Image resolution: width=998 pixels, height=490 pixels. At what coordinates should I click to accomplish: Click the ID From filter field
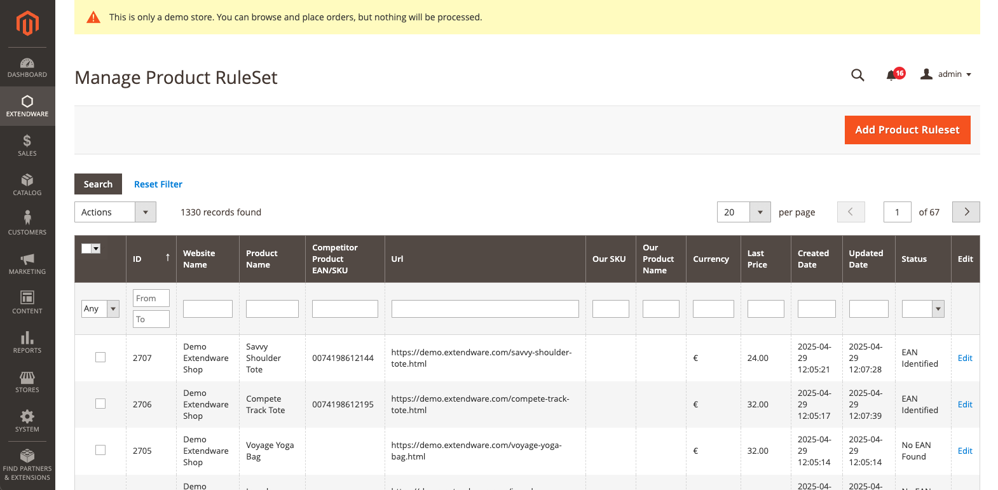151,298
